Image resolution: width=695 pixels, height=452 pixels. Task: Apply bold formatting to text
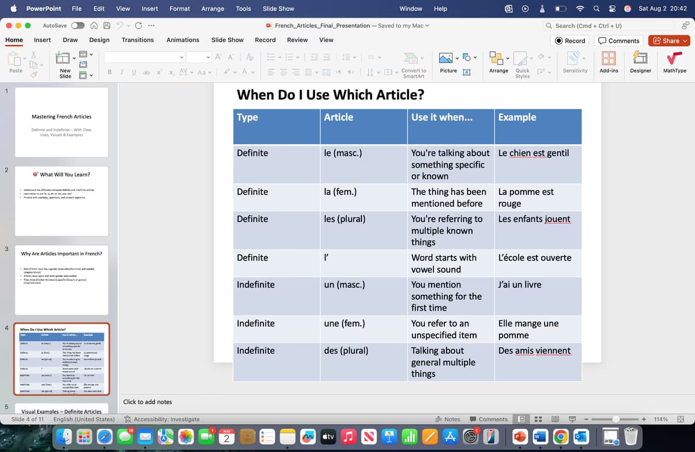[x=109, y=72]
